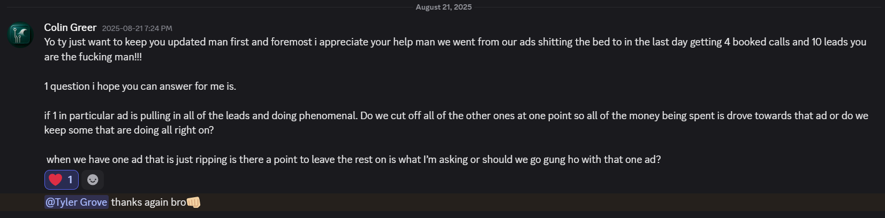
Task: Toggle the heart reaction with count 1
Action: click(x=62, y=180)
